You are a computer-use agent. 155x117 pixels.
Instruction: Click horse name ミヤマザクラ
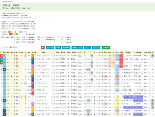(x=41, y=100)
